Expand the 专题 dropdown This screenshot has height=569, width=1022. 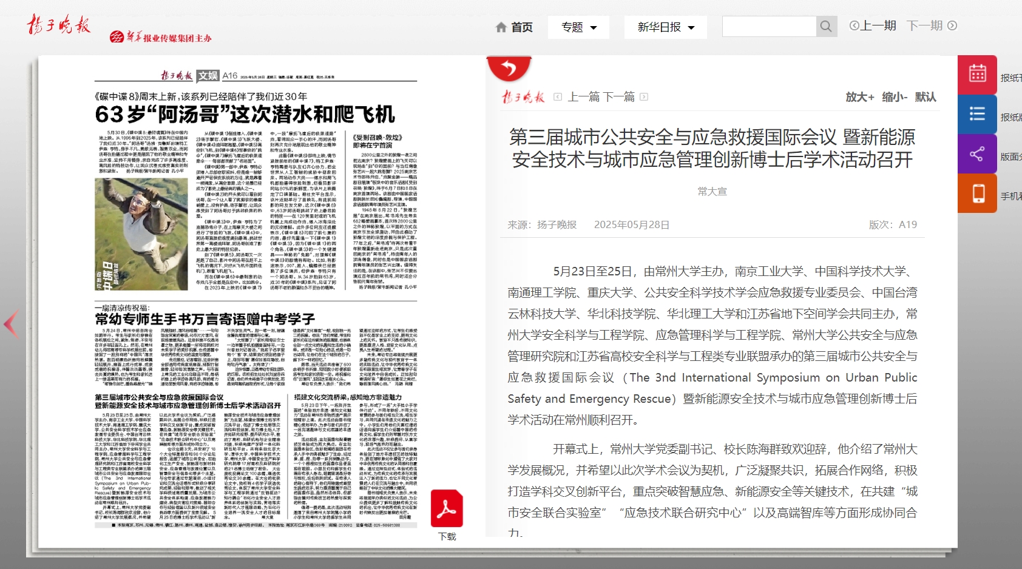tap(579, 27)
